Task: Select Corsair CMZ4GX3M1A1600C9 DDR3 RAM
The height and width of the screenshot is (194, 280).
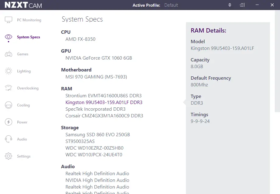Action: [x=104, y=116]
